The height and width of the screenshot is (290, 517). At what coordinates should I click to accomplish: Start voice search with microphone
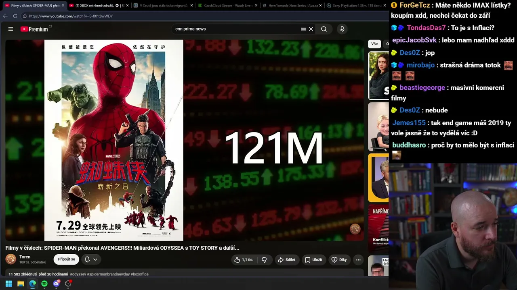pos(342,29)
